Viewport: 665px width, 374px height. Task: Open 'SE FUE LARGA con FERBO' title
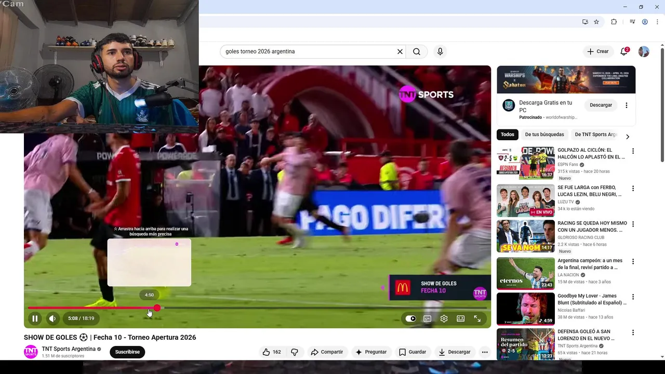(589, 191)
